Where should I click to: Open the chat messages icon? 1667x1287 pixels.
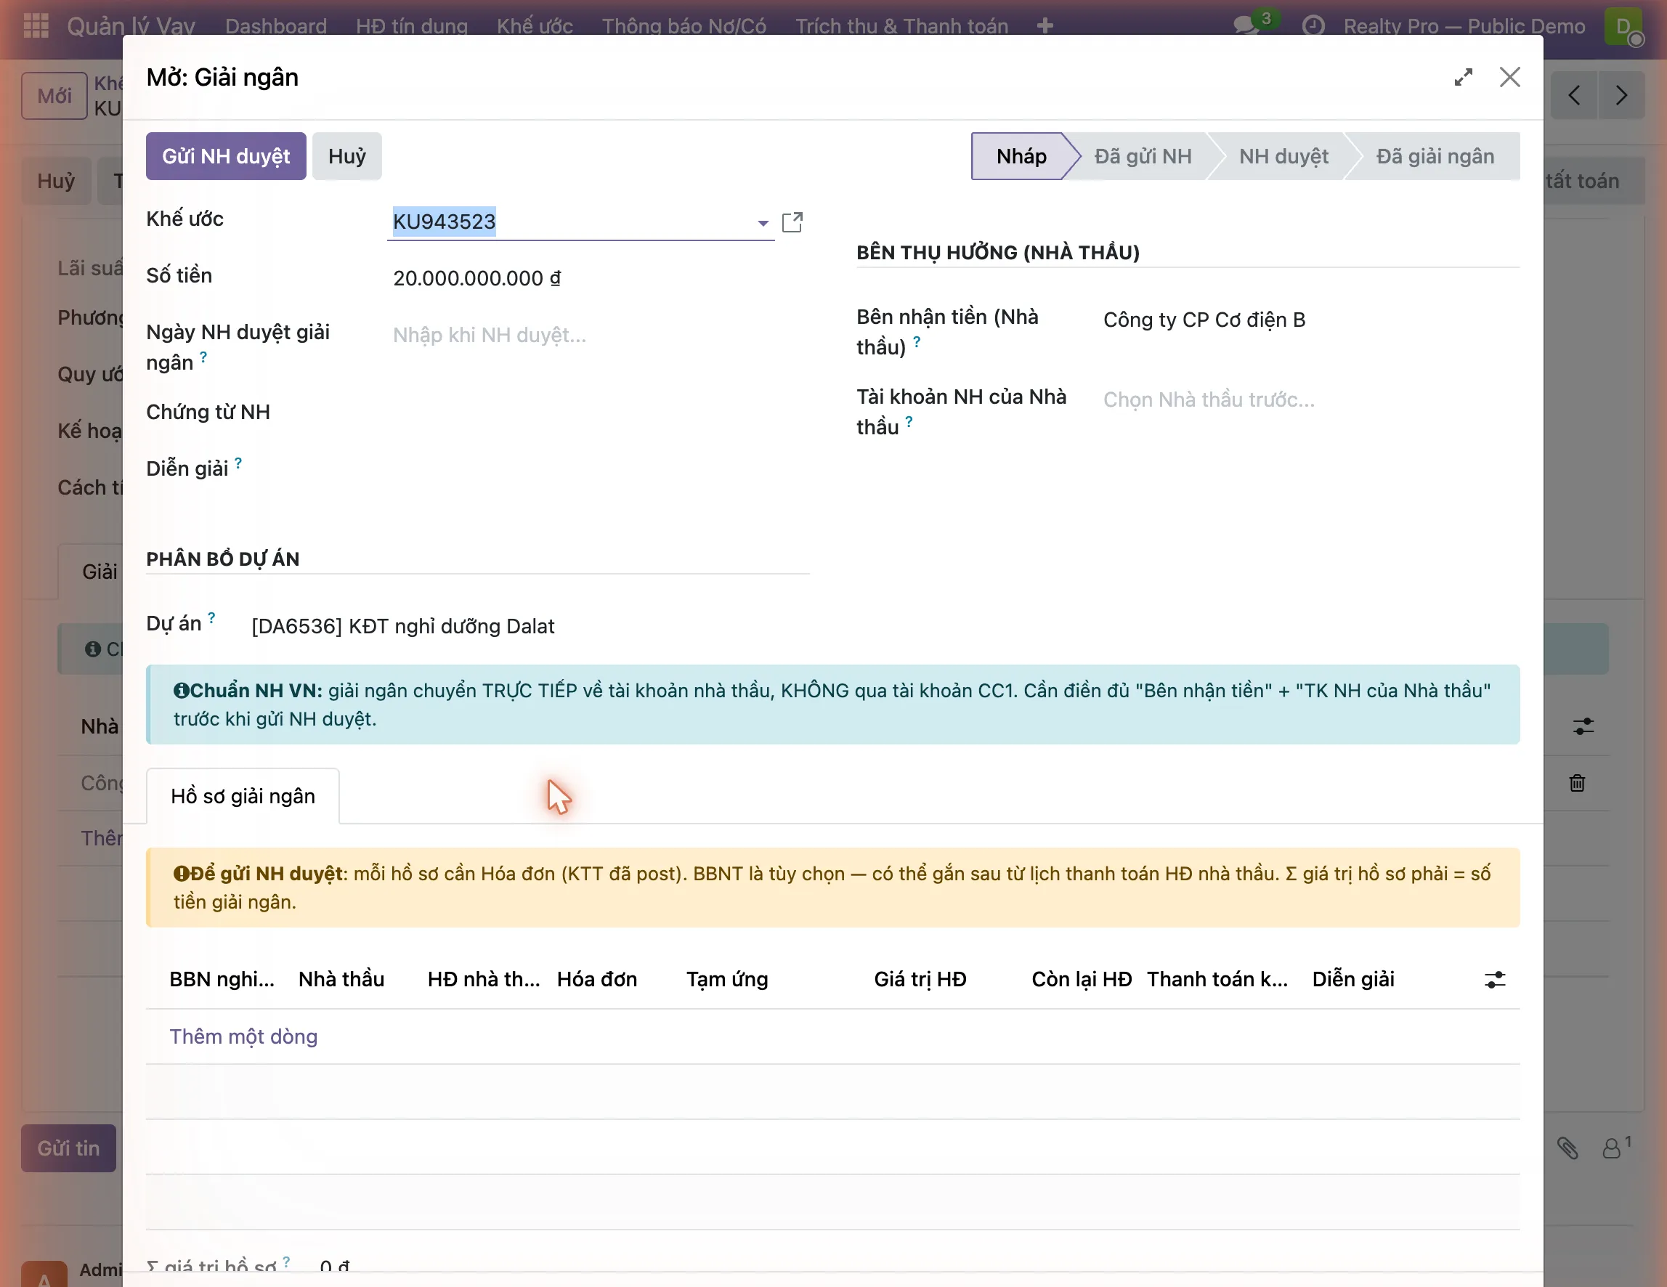pos(1246,26)
